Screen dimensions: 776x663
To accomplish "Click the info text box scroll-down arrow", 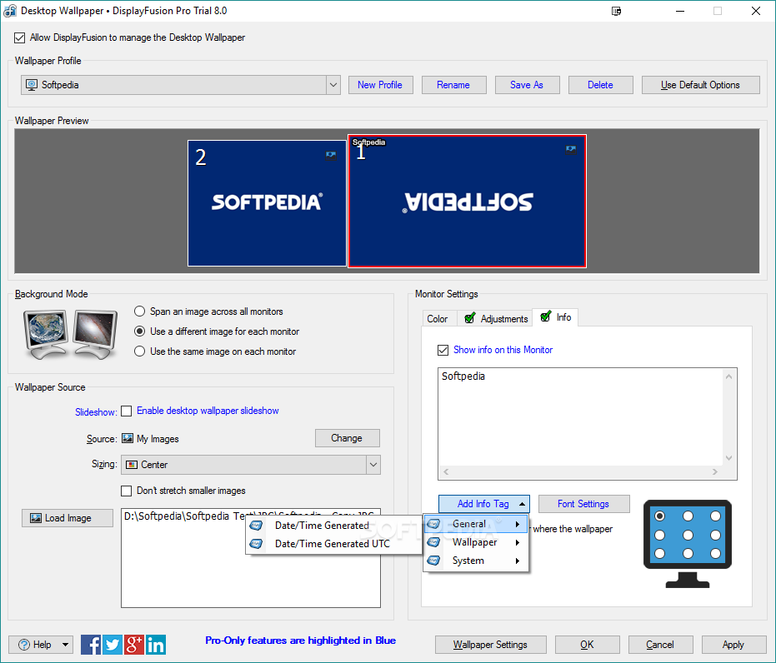I will 729,458.
